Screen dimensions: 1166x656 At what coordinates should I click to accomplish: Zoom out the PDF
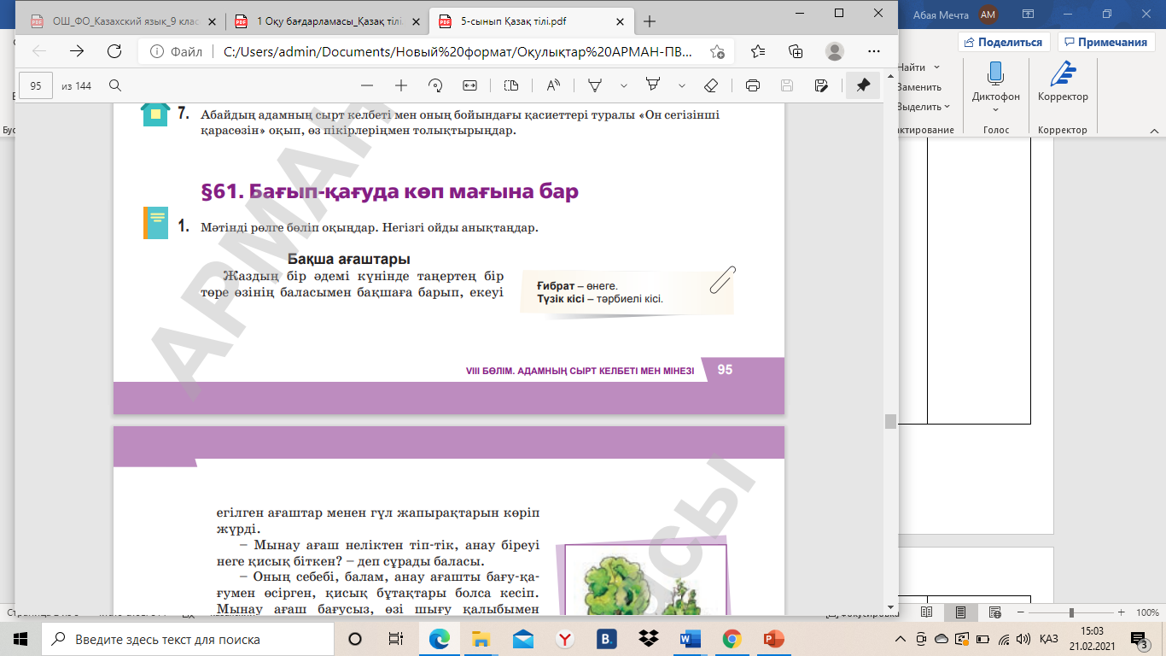[367, 85]
